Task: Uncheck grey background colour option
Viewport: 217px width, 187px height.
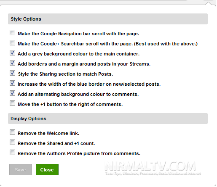Action: click(12, 53)
